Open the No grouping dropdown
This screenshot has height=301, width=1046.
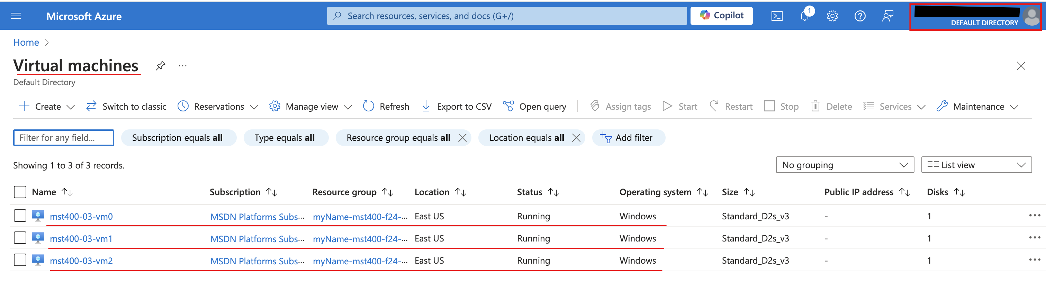click(845, 165)
